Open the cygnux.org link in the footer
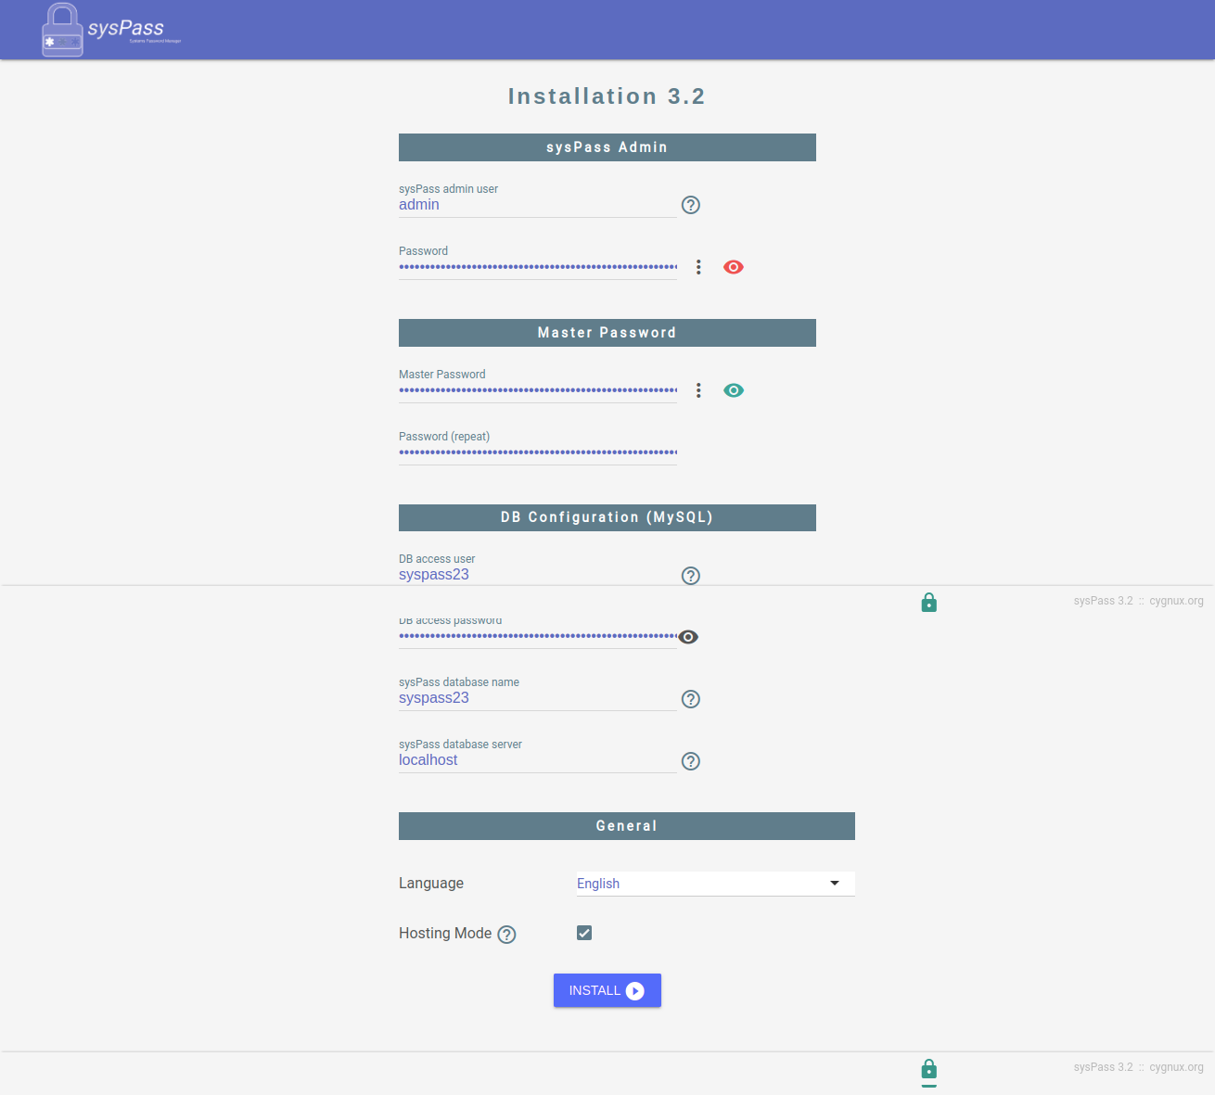 tap(1176, 1066)
